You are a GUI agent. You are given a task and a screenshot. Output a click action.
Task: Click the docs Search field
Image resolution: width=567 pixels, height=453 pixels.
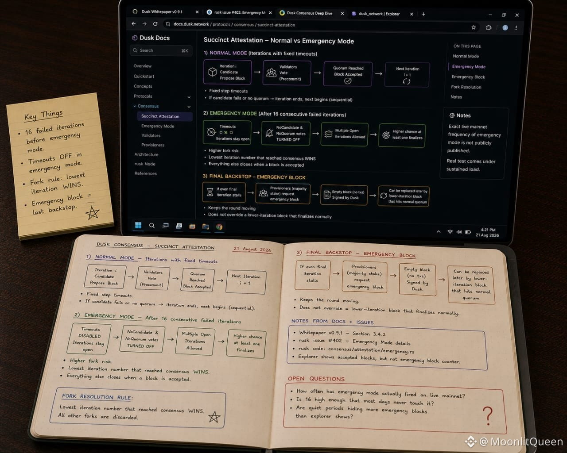pyautogui.click(x=161, y=50)
